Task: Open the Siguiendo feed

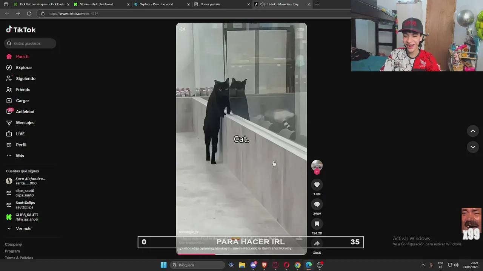Action: (21, 79)
